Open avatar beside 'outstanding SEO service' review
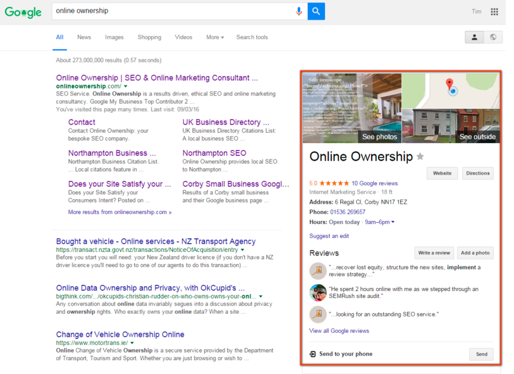The image size is (514, 374). click(318, 315)
